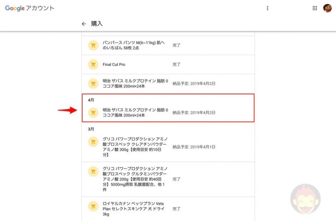
Task: Click cart icon for Final Cut Pro
Action: coord(93,64)
